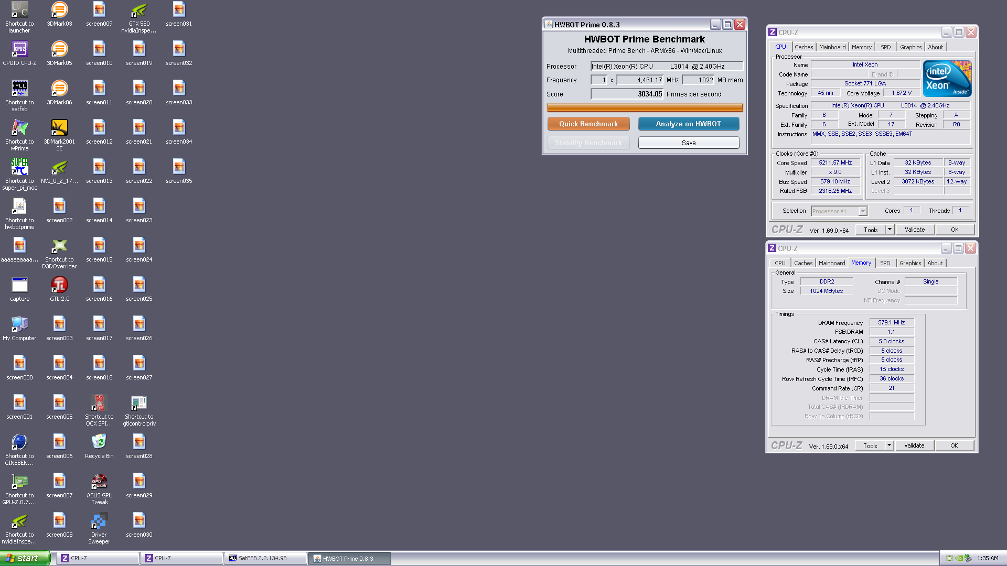Switch to Graphics tab in top CPU-Z

tap(910, 47)
